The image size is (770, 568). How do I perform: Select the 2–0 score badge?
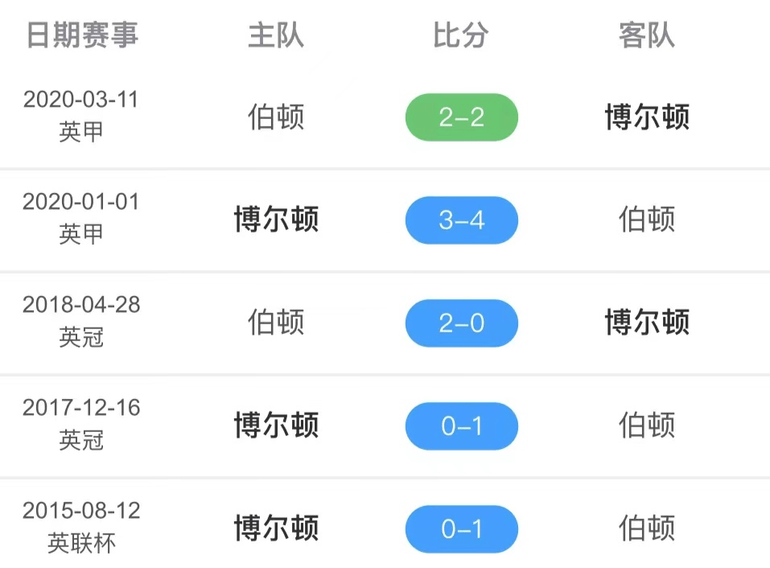click(462, 323)
